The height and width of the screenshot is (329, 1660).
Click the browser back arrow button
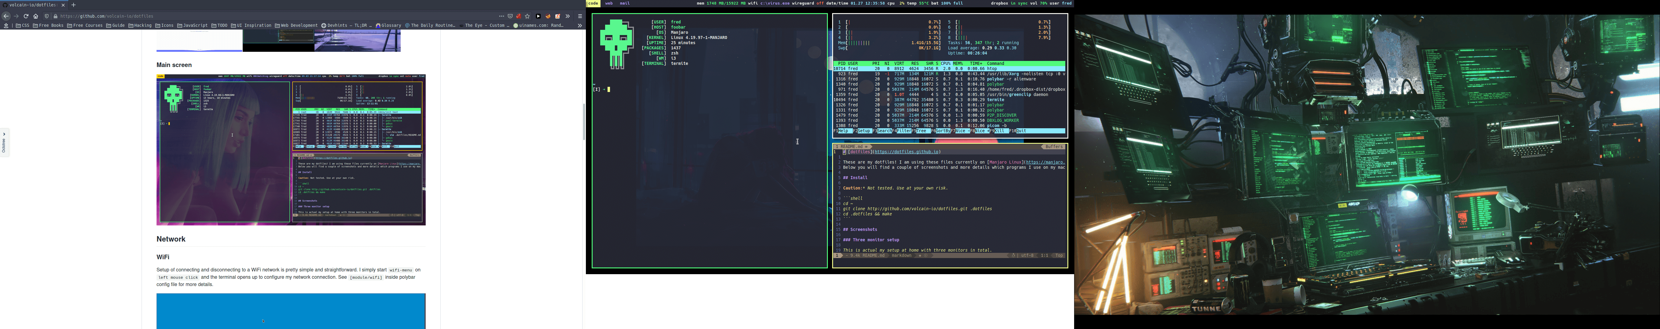[6, 16]
